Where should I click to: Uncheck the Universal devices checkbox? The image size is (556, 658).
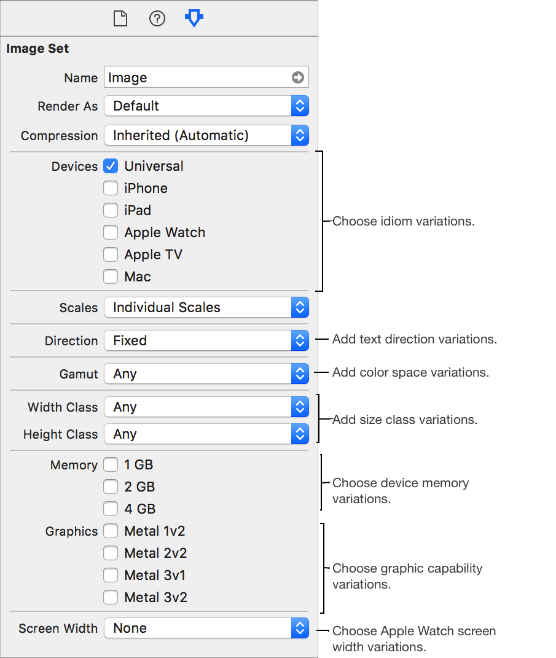[x=111, y=166]
